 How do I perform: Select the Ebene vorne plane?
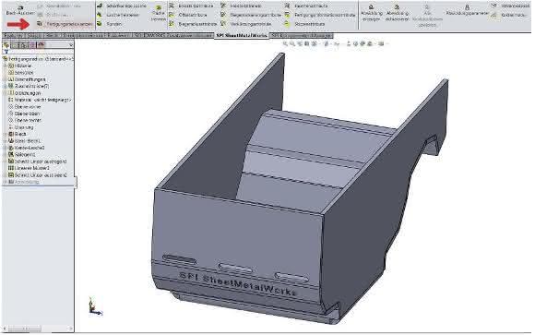coord(24,106)
